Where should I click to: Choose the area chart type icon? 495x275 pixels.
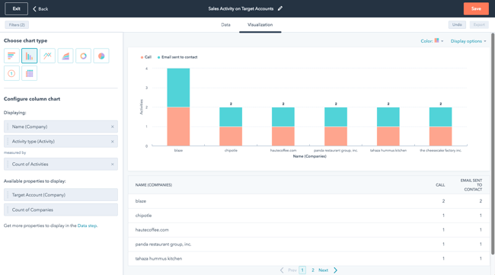65,56
